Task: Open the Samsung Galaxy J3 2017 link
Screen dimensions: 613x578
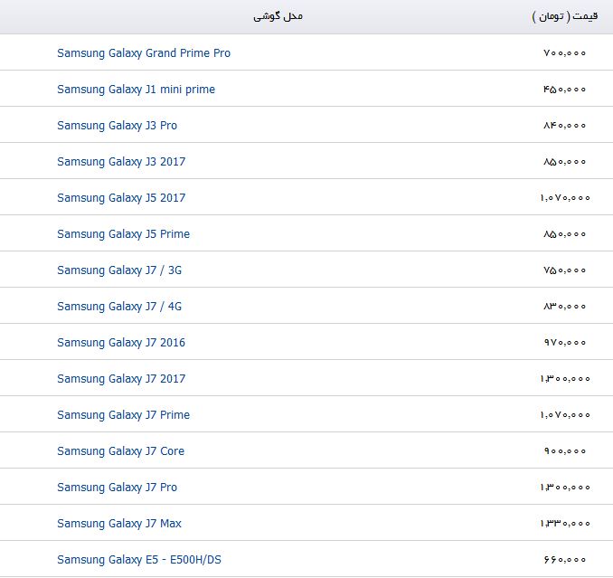Action: click(x=121, y=162)
